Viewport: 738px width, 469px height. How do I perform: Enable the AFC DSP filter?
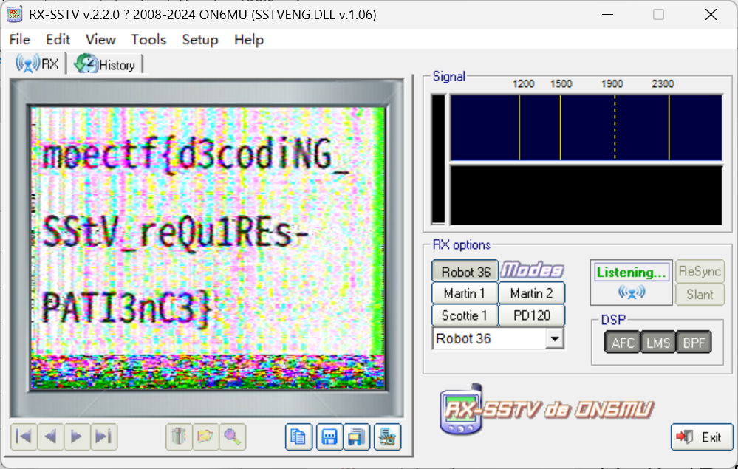622,342
